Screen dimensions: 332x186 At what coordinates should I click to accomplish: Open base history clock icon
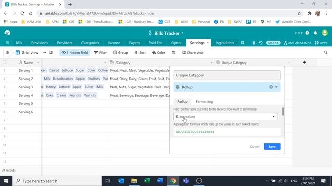pos(261,43)
